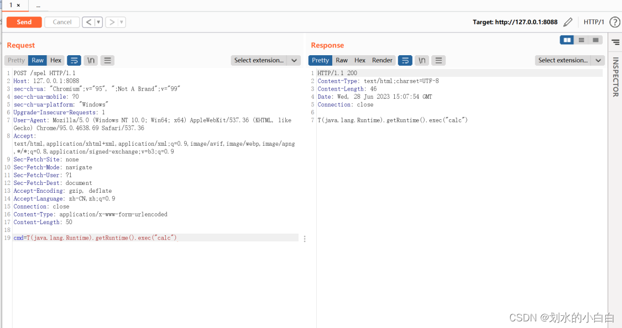Open the ... new tab item
This screenshot has height=328, width=622.
coord(38,6)
